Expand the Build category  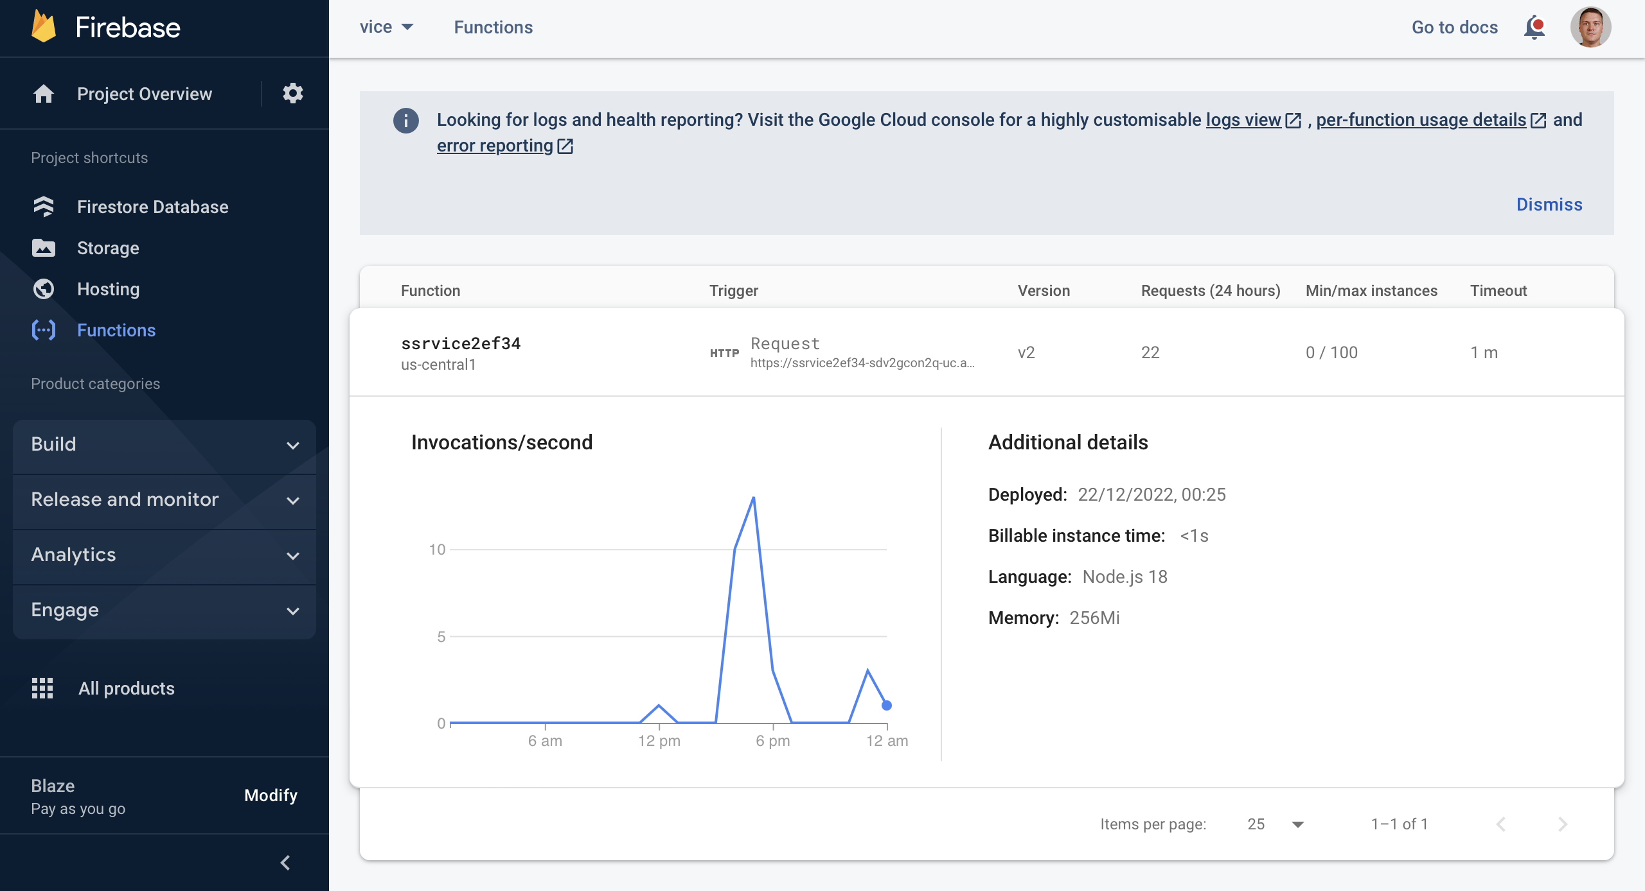(164, 444)
